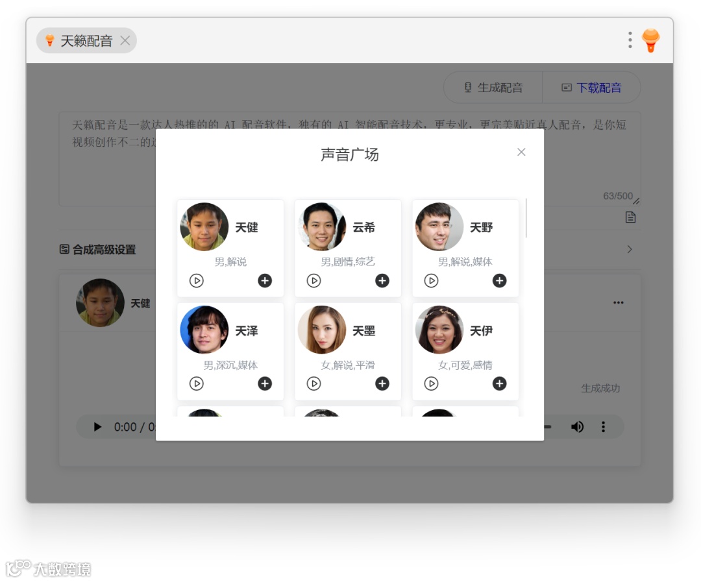Close the 天籁配音 tab
Image resolution: width=701 pixels, height=582 pixels.
(x=125, y=41)
